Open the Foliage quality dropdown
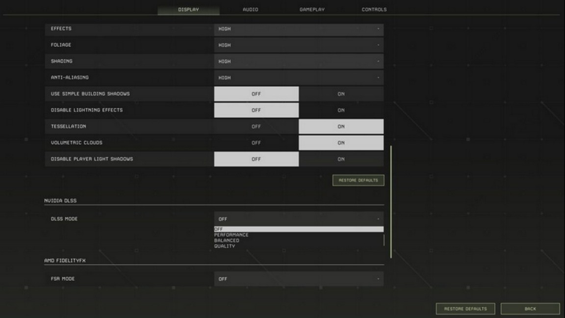This screenshot has width=565, height=318. 299,45
